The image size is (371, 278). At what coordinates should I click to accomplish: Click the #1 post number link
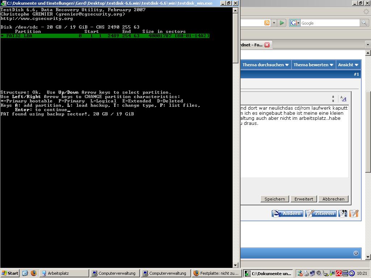pos(356,75)
